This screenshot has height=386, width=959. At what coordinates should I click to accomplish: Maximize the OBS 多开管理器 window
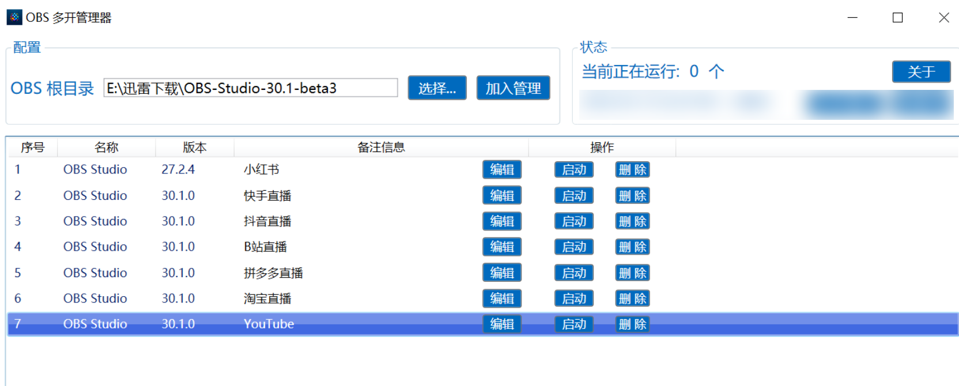[x=897, y=17]
